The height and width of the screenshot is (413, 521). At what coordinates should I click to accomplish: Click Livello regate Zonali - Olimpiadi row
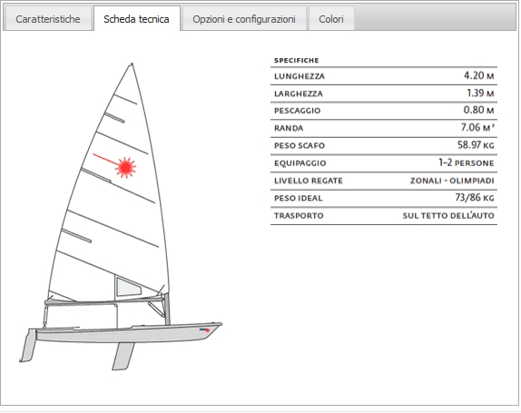tap(384, 181)
